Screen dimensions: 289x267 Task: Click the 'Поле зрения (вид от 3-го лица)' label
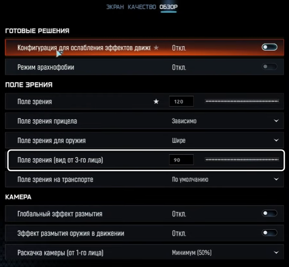[x=60, y=160]
